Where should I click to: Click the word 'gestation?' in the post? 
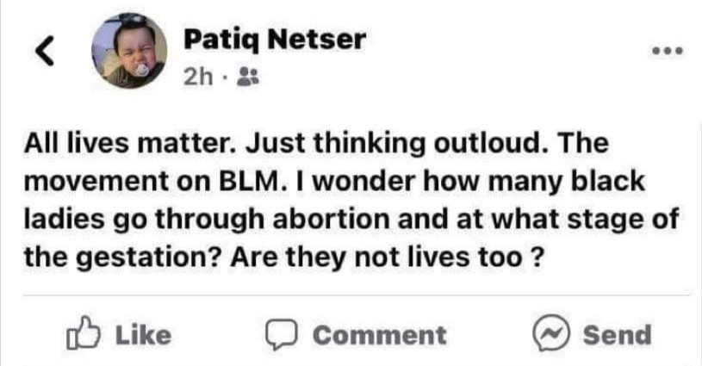point(149,258)
